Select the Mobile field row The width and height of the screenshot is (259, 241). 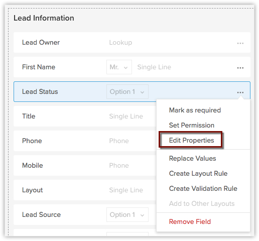tap(85, 166)
